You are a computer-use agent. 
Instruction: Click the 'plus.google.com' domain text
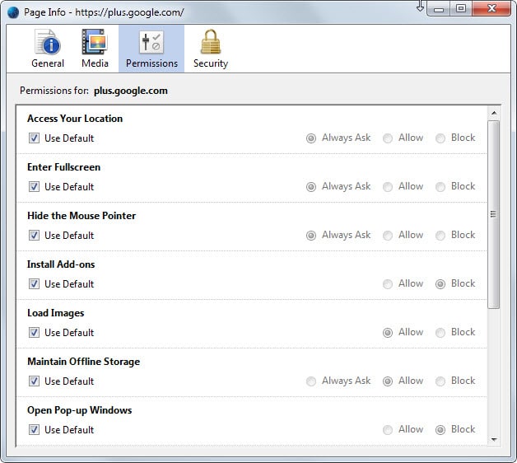coord(131,91)
